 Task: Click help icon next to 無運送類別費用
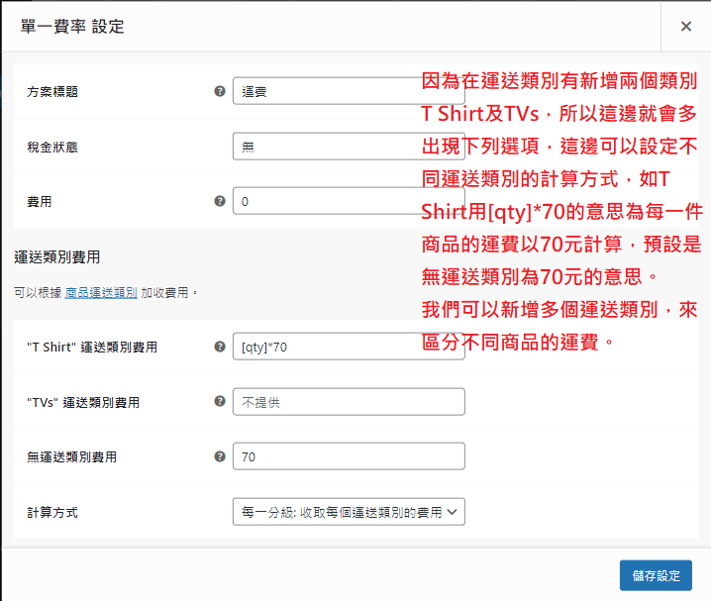(x=220, y=456)
